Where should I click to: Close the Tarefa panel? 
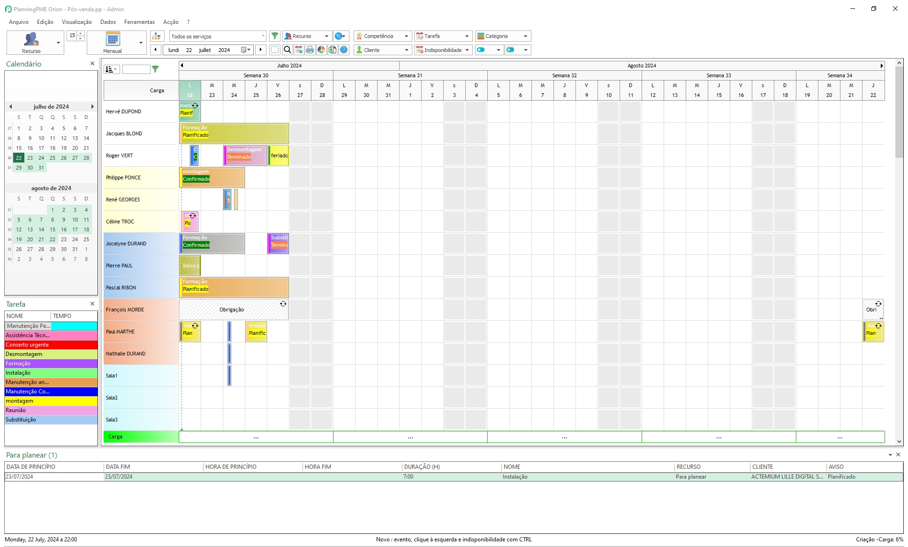92,304
